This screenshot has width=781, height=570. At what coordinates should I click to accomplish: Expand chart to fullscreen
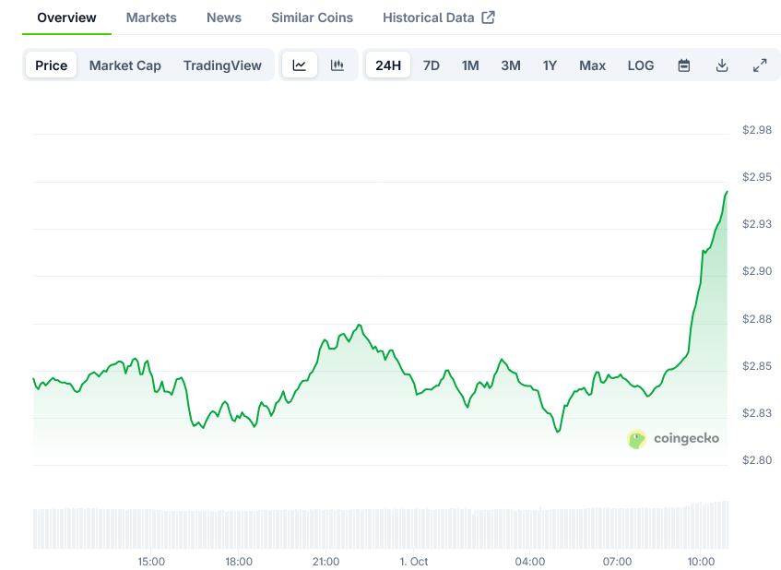click(760, 65)
